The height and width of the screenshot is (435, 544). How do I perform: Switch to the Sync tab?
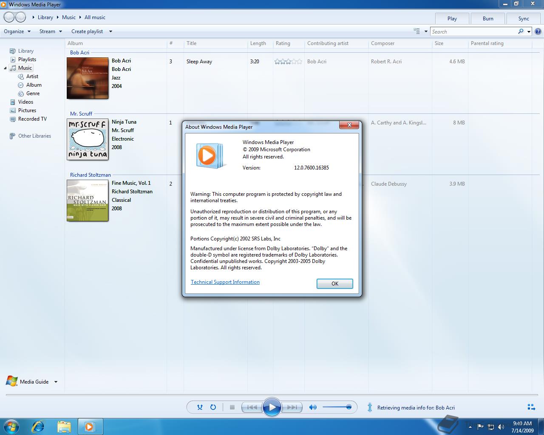click(x=524, y=19)
